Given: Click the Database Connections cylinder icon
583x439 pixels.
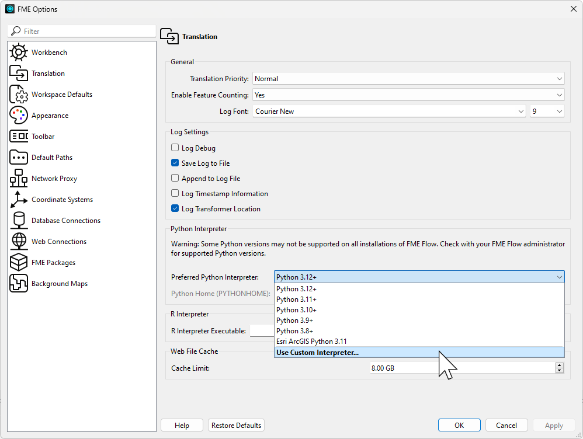Looking at the screenshot, I should pyautogui.click(x=19, y=221).
